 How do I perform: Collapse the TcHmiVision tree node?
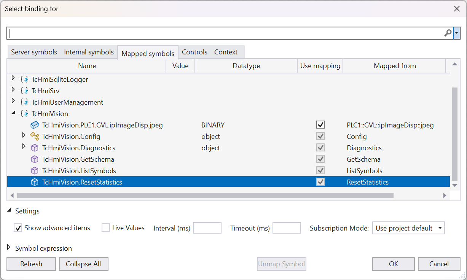[x=14, y=113]
